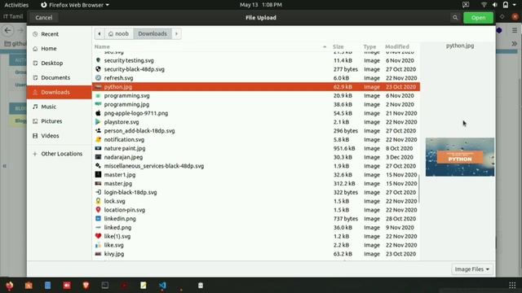Click the green Open button

(x=478, y=18)
